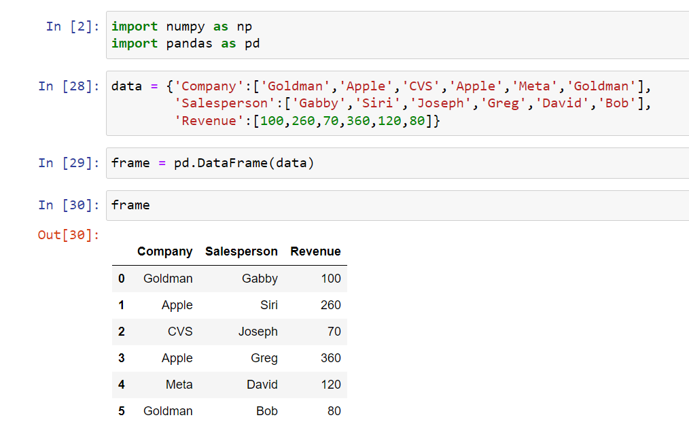Click the Siri cell in the table

coord(269,305)
